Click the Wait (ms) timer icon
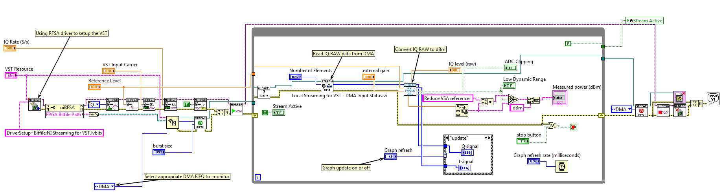This screenshot has width=723, height=193. click(x=562, y=167)
